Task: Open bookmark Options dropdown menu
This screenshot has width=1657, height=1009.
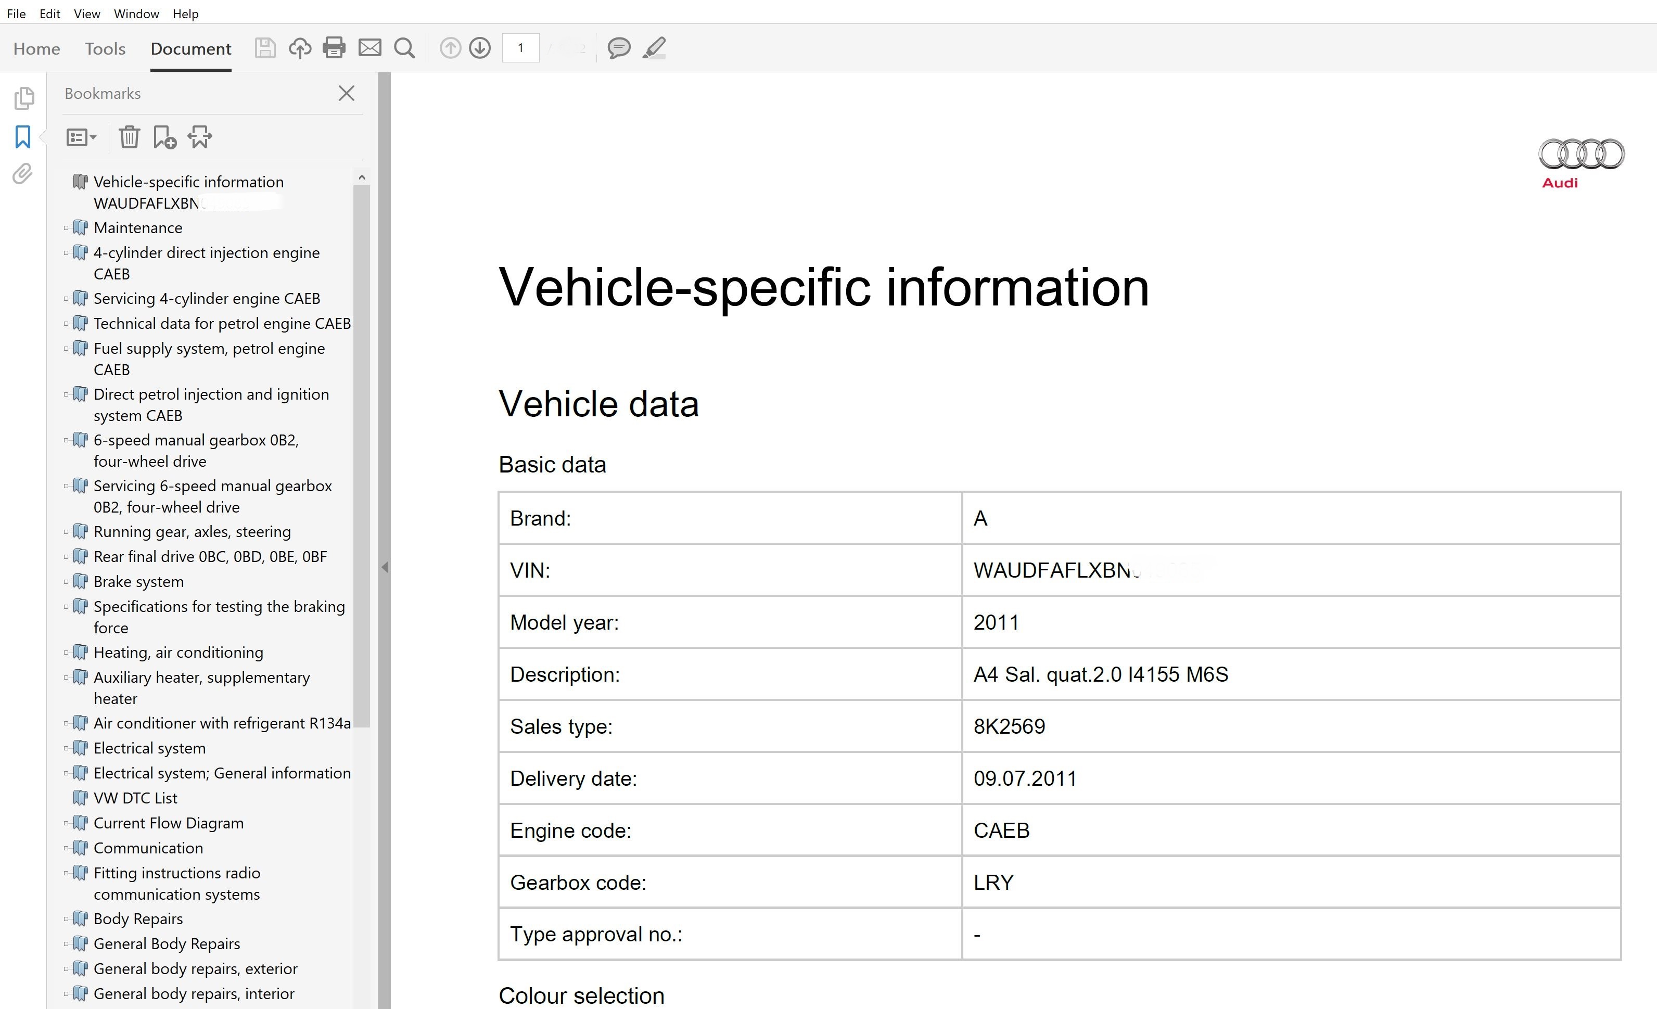Action: click(x=81, y=138)
